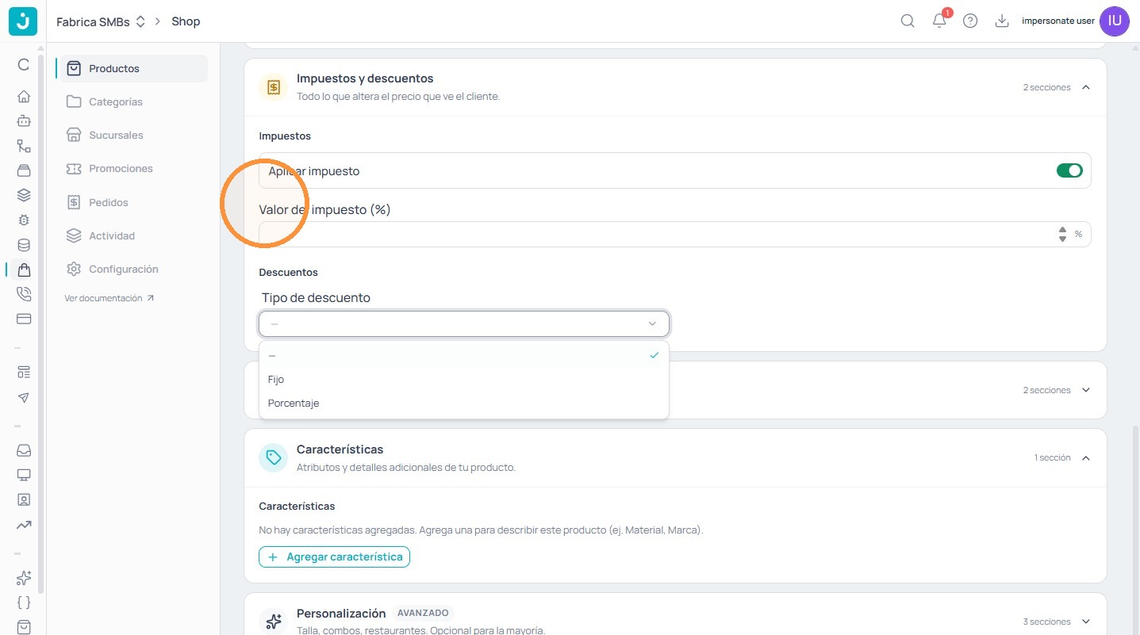This screenshot has height=635, width=1140.
Task: Click the Valor de impuesto input field
Action: pyautogui.click(x=675, y=234)
